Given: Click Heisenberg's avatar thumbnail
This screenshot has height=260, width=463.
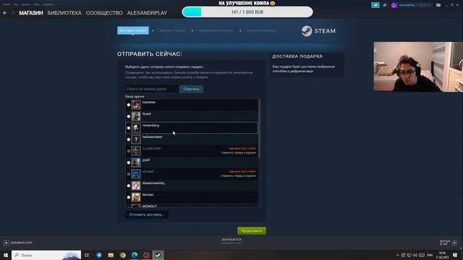Looking at the screenshot, I should [136, 128].
